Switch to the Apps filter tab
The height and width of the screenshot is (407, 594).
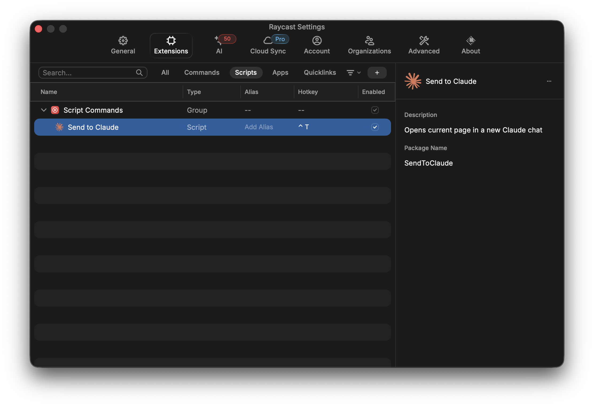[280, 72]
